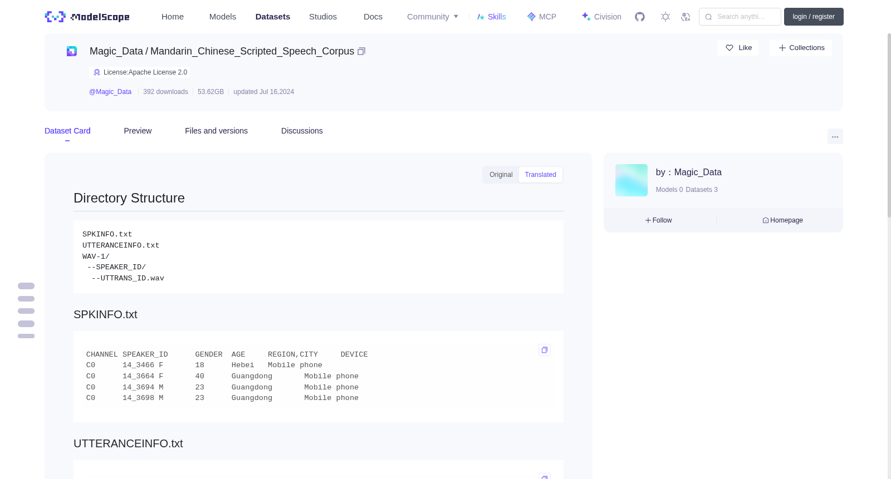Click the page vertical scrollbar
Viewport: 891px width, 479px height.
pos(889,125)
